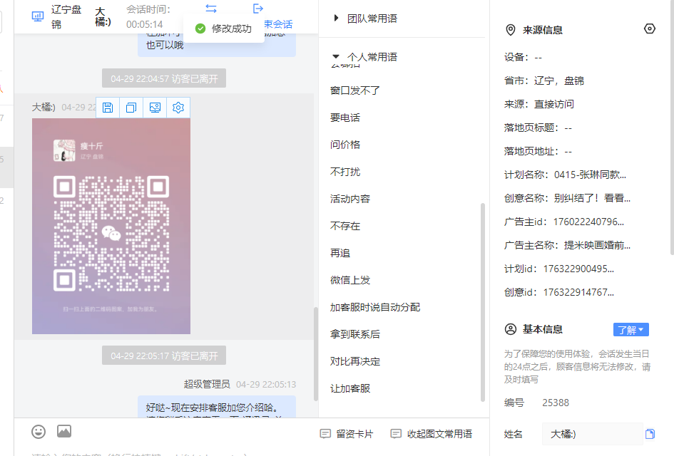The width and height of the screenshot is (674, 456).
Task: Click the personal phrases list scrollbar
Action: (x=482, y=302)
